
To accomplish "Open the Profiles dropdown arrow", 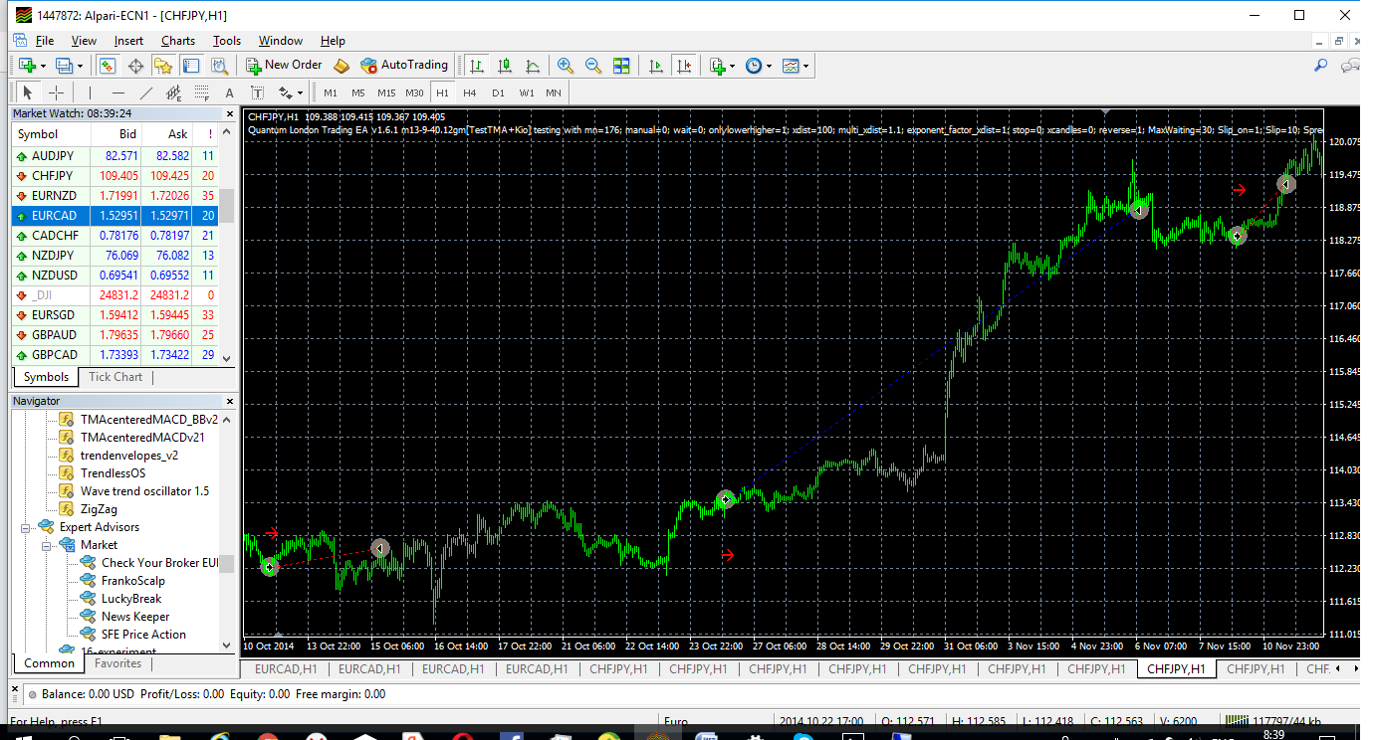I will click(81, 66).
